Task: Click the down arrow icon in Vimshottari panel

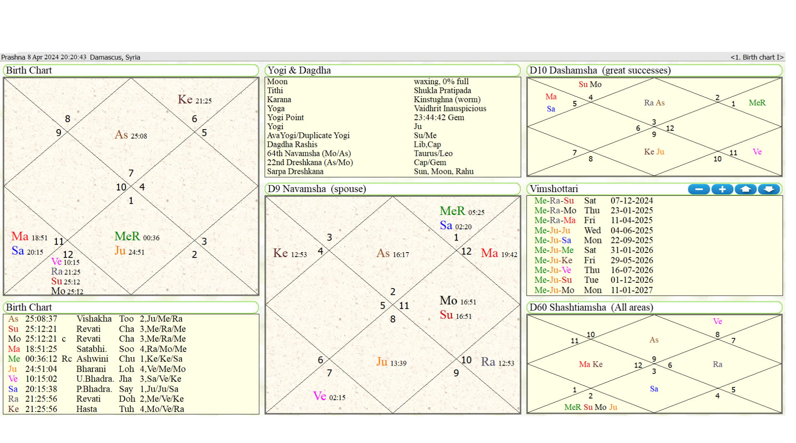Action: (769, 189)
